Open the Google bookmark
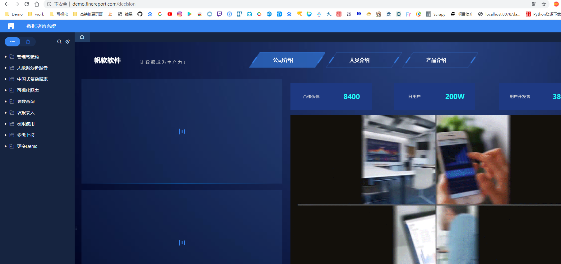This screenshot has width=561, height=264. [160, 14]
